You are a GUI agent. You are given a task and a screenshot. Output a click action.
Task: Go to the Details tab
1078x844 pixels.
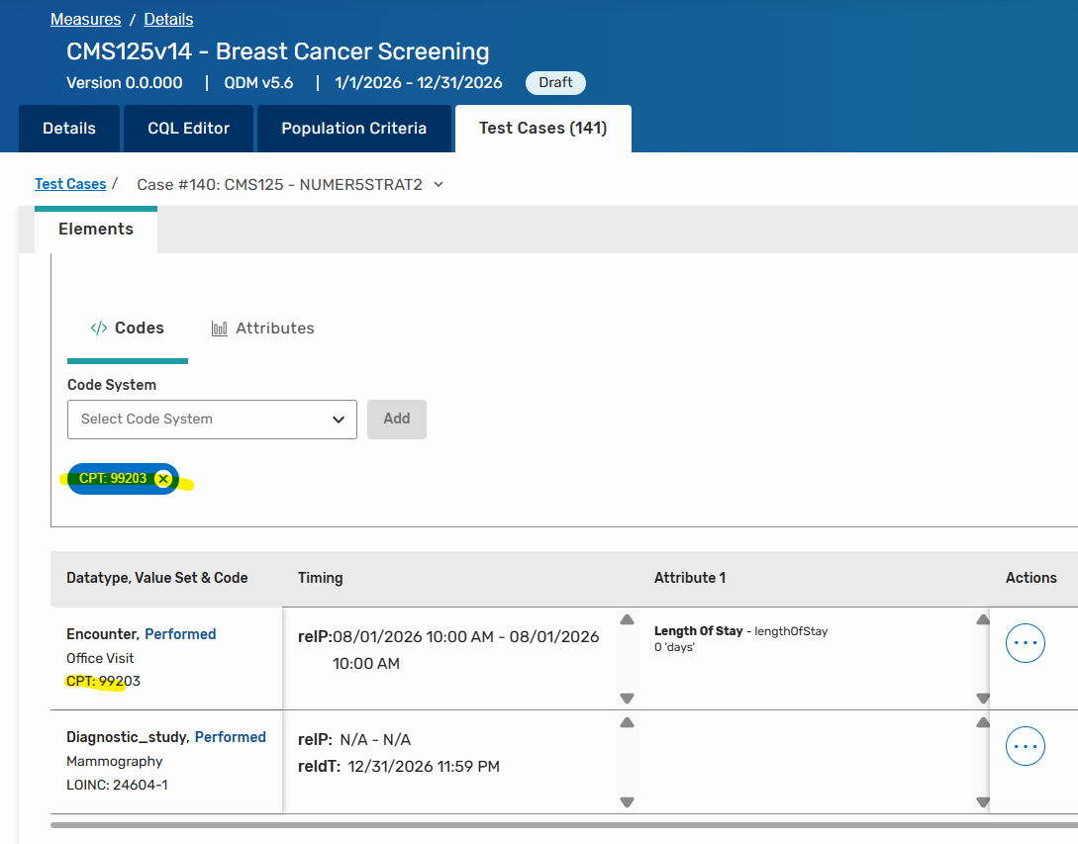pyautogui.click(x=69, y=129)
